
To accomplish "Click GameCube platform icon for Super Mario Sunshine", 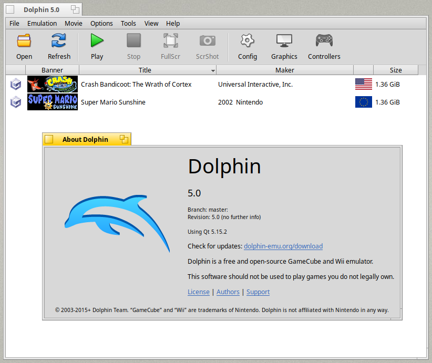I will tap(16, 102).
